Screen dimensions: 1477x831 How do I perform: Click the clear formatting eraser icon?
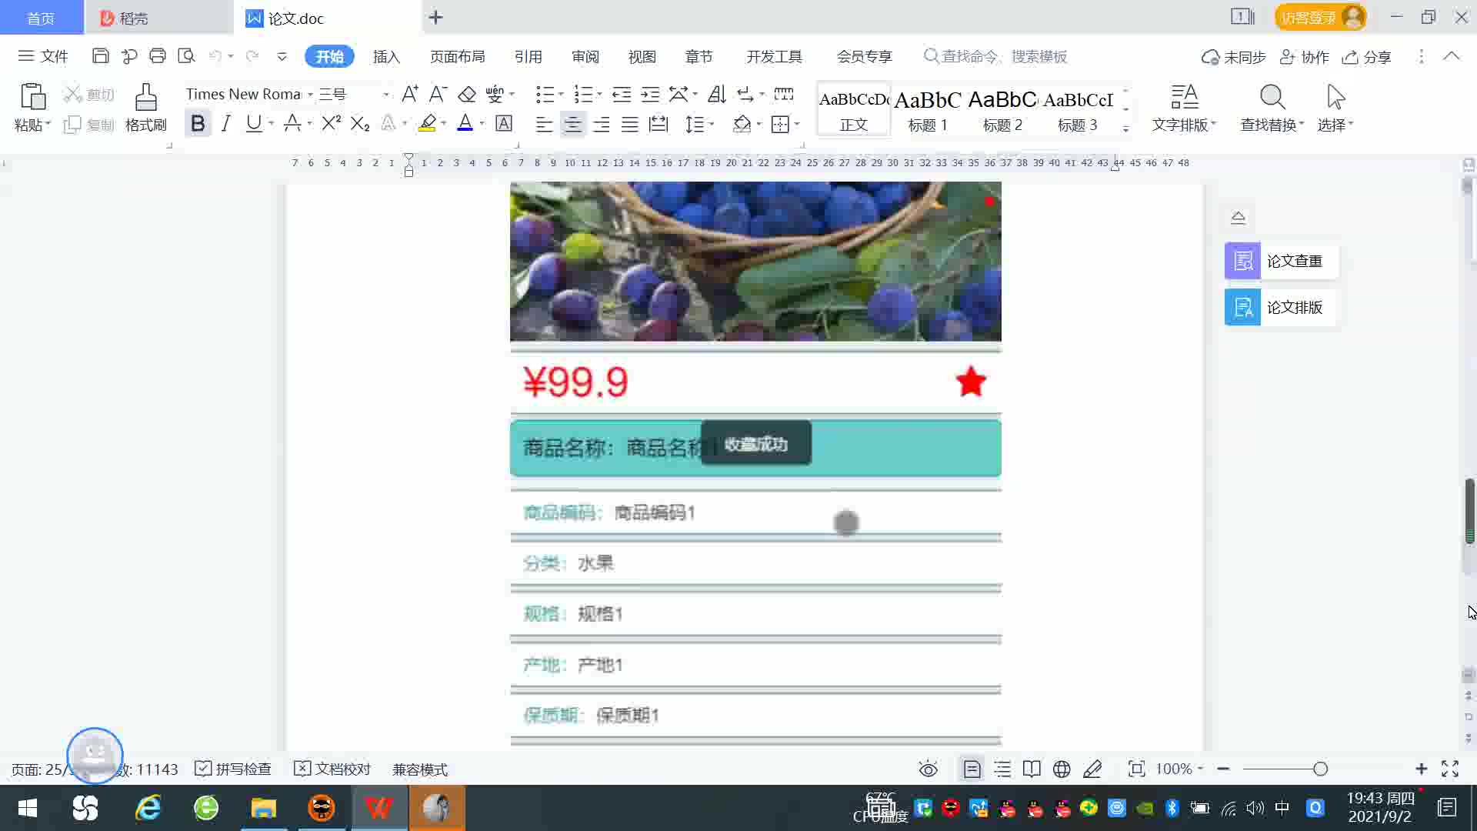tap(467, 95)
